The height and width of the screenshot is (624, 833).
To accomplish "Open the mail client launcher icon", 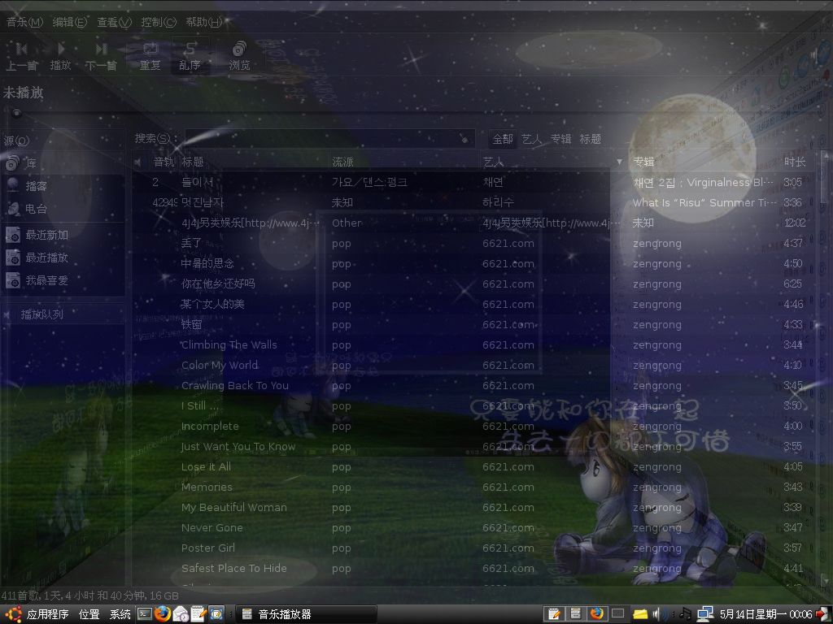I will (181, 614).
